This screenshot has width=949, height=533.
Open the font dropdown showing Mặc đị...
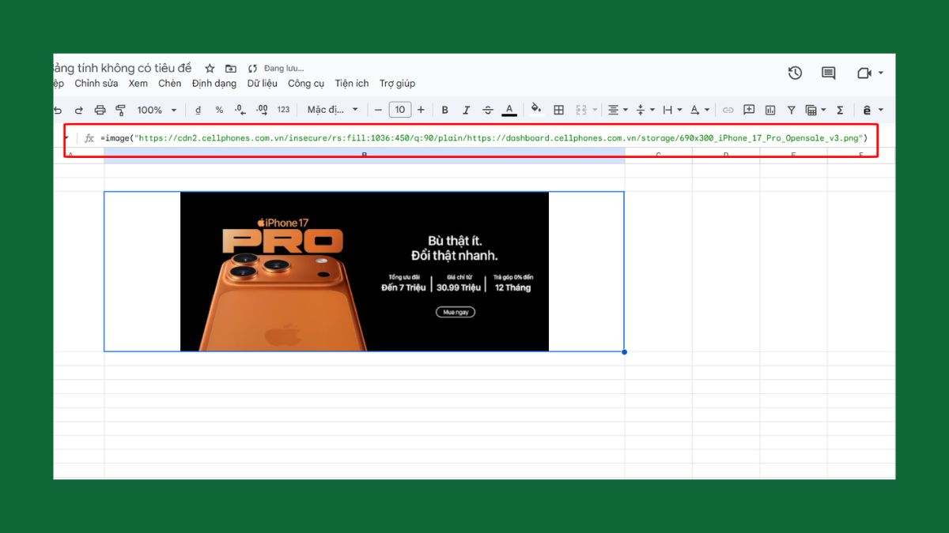[332, 110]
